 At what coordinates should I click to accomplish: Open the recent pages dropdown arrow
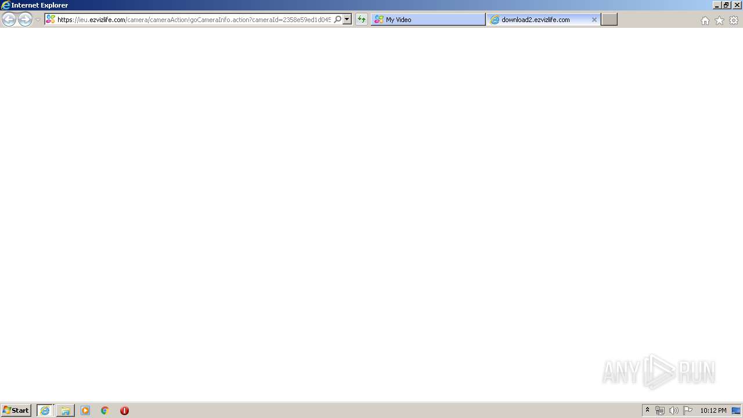[38, 20]
